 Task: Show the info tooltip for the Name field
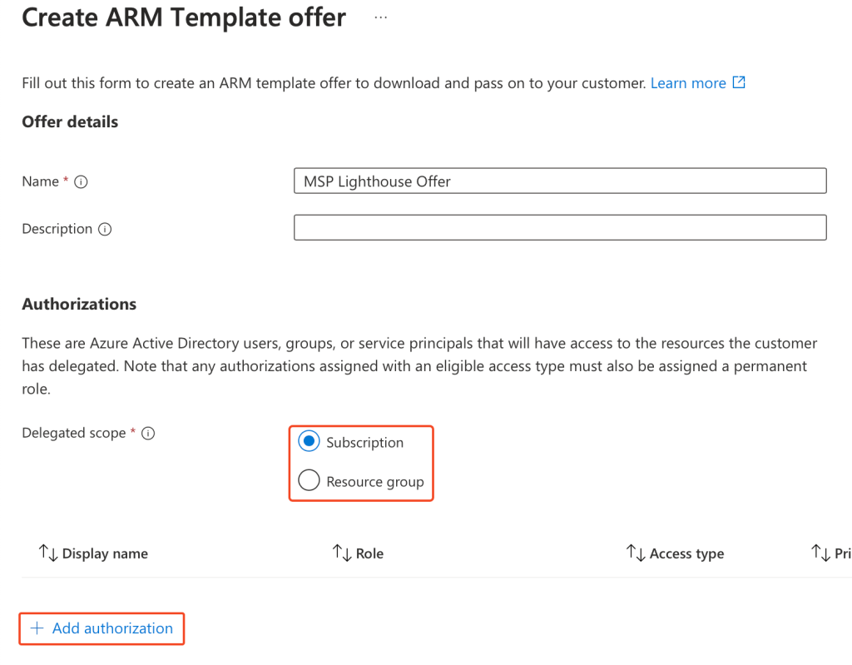pos(82,182)
